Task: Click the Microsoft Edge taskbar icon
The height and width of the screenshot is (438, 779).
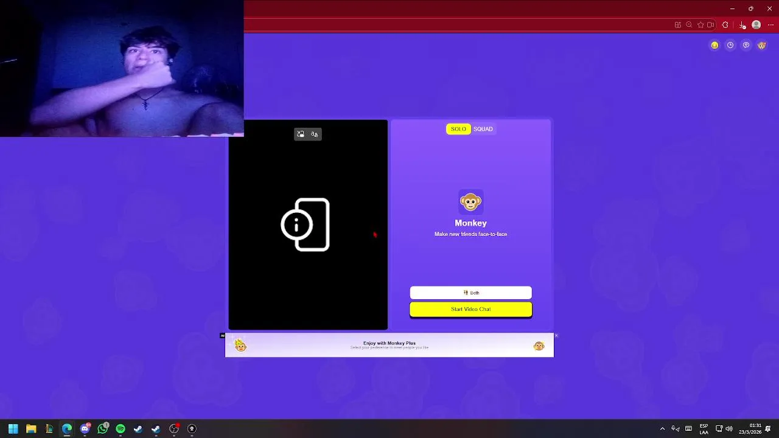Action: click(67, 429)
